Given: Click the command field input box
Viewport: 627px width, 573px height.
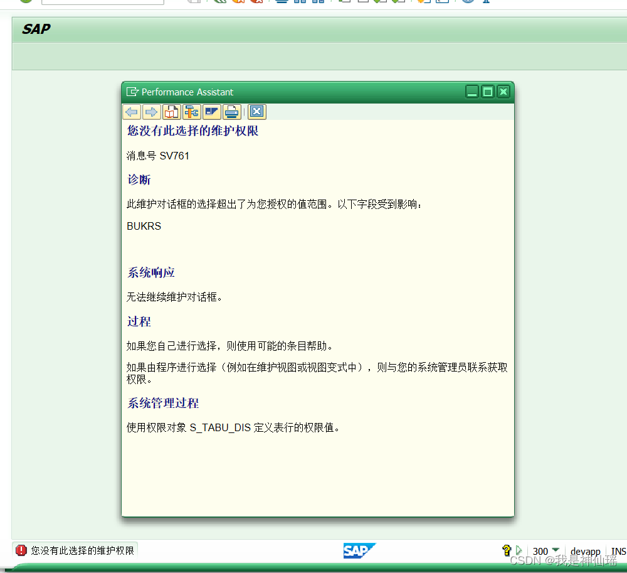Looking at the screenshot, I should point(102,2).
